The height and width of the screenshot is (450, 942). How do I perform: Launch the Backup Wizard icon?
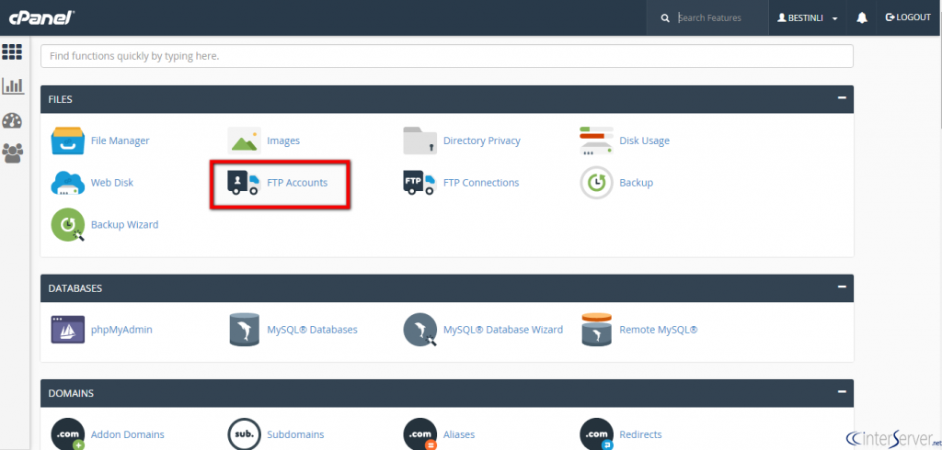point(68,225)
